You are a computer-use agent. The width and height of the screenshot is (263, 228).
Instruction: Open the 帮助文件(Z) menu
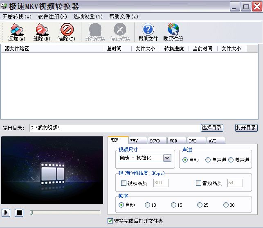coord(124,16)
